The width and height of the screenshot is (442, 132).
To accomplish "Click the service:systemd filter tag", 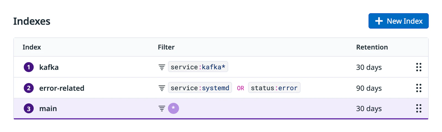I will (200, 88).
